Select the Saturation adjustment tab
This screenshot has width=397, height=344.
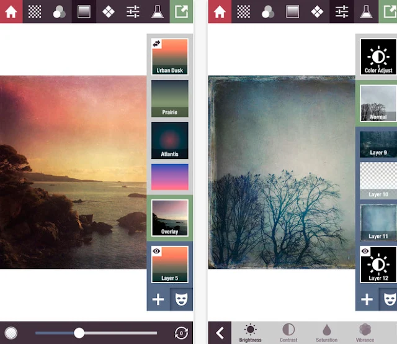pos(327,333)
